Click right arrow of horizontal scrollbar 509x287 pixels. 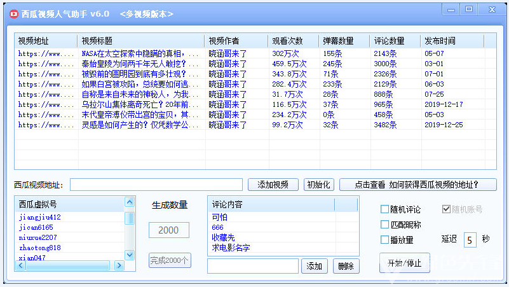click(x=119, y=265)
